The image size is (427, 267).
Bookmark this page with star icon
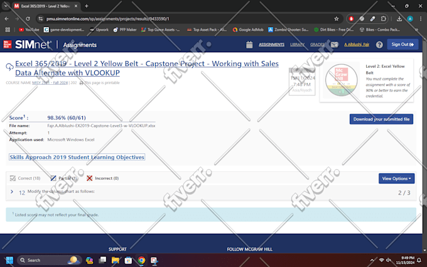tap(337, 19)
